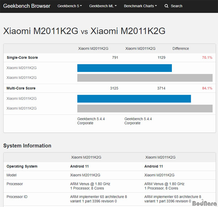Expand the Geekbench 5 dropdown menu

(70, 6)
